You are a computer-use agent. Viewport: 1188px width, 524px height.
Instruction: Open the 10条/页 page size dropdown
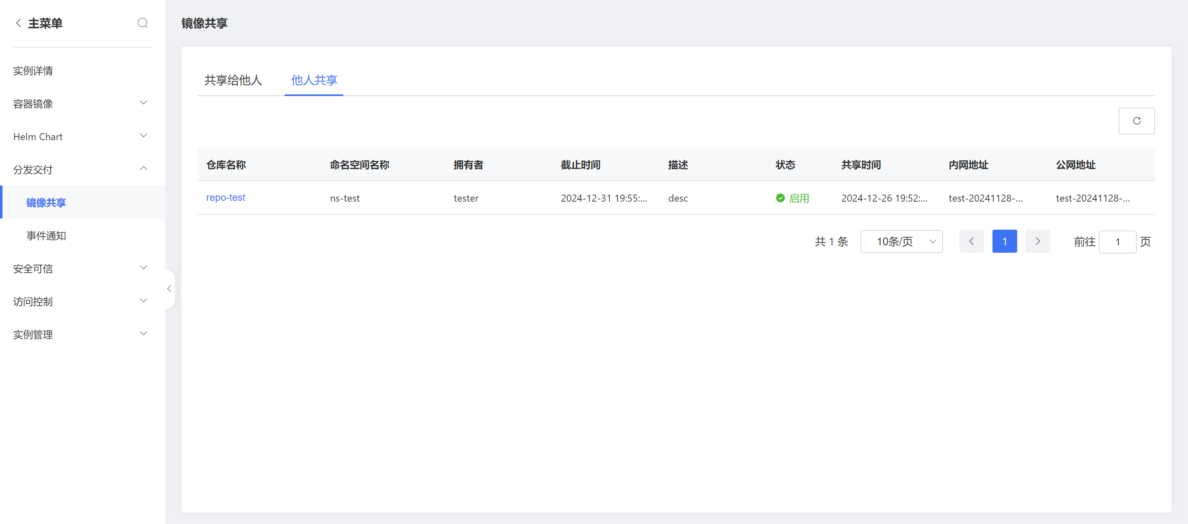[901, 242]
